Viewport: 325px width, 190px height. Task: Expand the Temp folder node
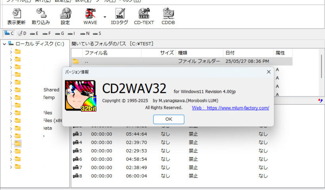click(x=11, y=98)
